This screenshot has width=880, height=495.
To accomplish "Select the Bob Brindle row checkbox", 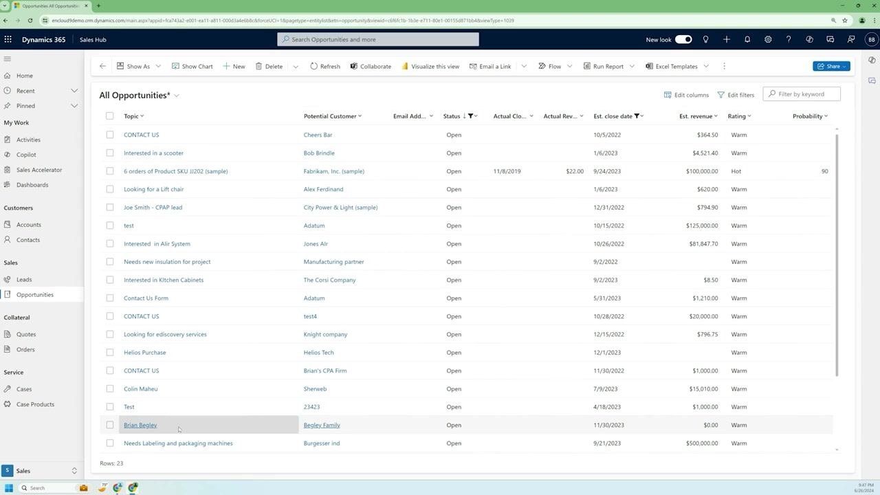I will [109, 153].
